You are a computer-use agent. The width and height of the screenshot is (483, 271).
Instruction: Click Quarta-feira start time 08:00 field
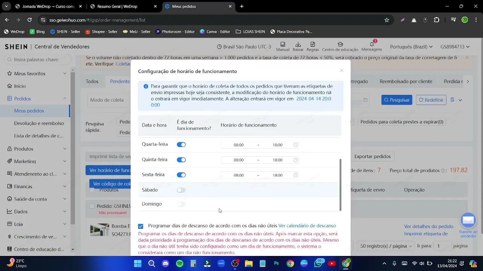238,145
